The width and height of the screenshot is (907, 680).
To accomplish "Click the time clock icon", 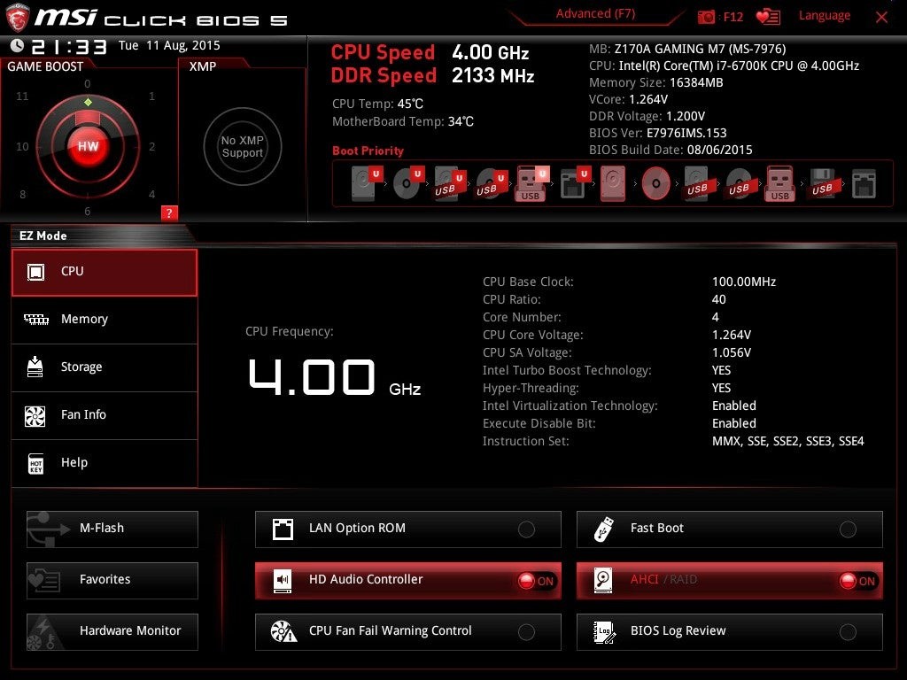I will point(18,46).
